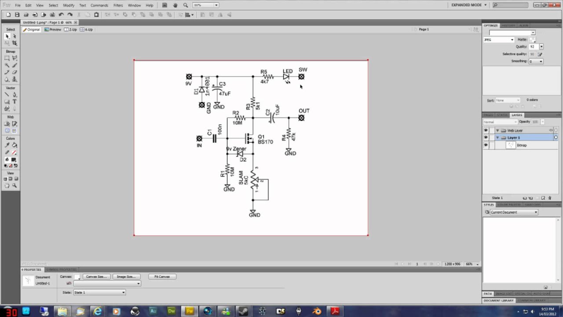Viewport: 563px width, 317px height.
Task: Toggle visibility of Bitmap object
Action: (x=486, y=145)
